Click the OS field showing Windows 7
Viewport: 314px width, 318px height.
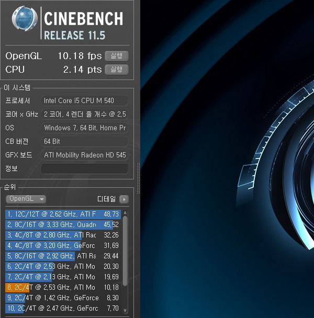click(85, 128)
